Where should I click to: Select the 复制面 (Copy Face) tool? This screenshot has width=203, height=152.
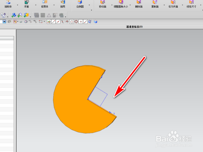[x=155, y=4]
